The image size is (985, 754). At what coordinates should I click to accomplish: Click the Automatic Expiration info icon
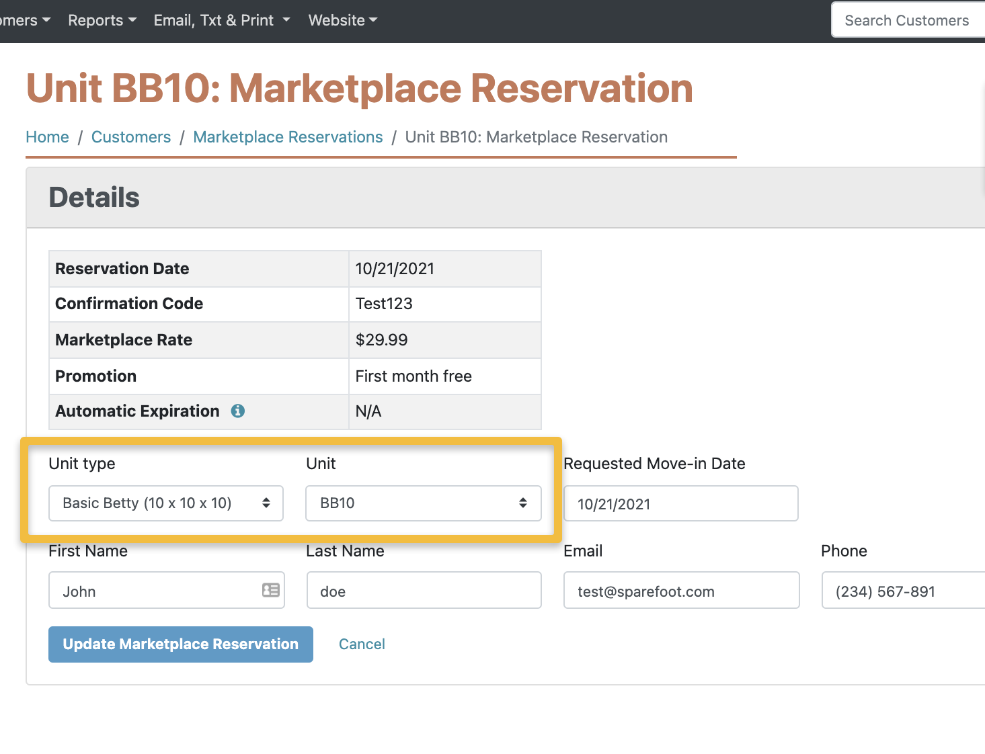coord(238,411)
